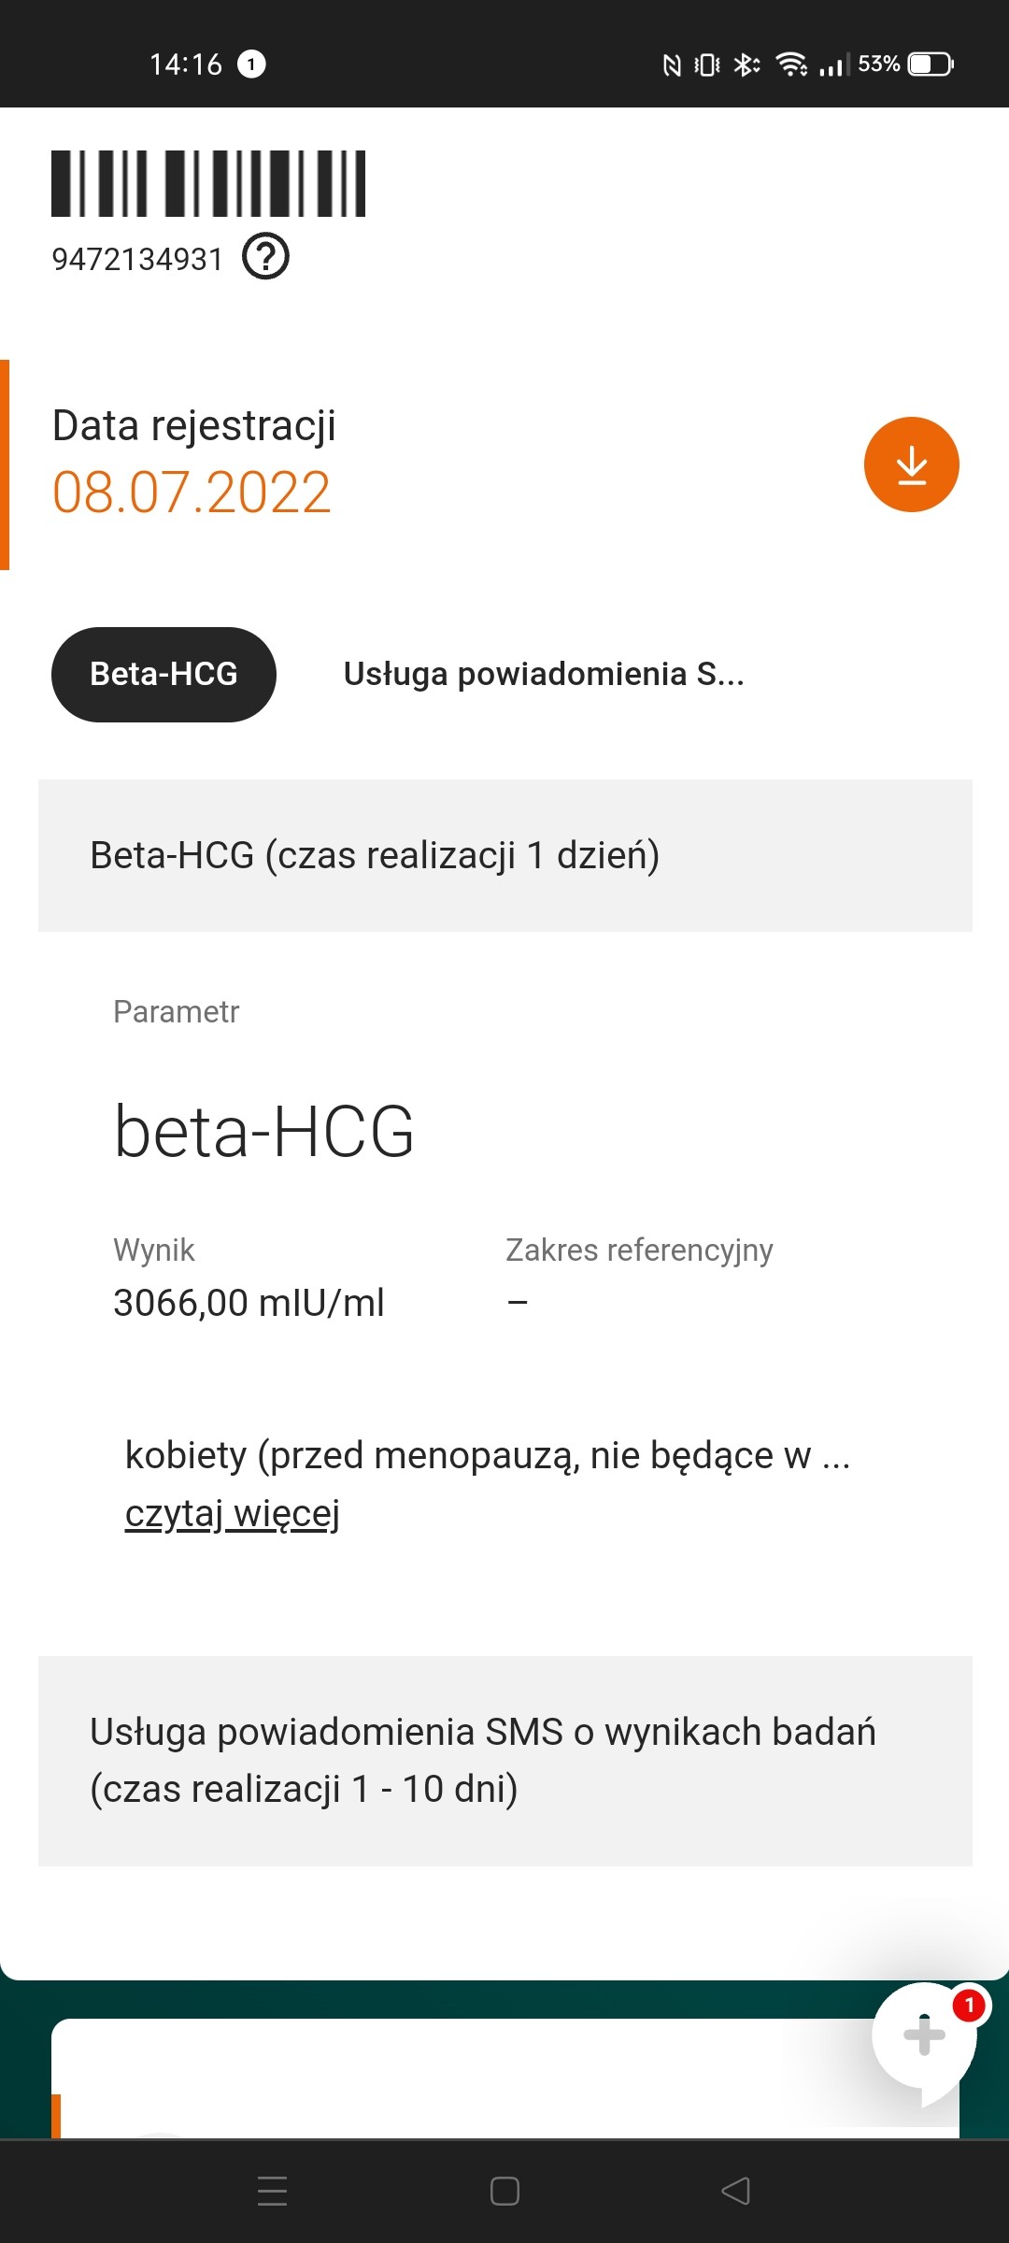Tap the Bluetooth status icon

tap(746, 64)
